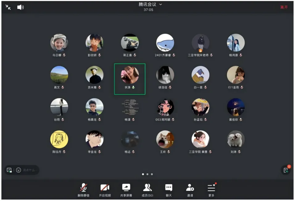Click the 邀请 invite icon
Image resolution: width=295 pixels, height=201 pixels.
pos(190,188)
